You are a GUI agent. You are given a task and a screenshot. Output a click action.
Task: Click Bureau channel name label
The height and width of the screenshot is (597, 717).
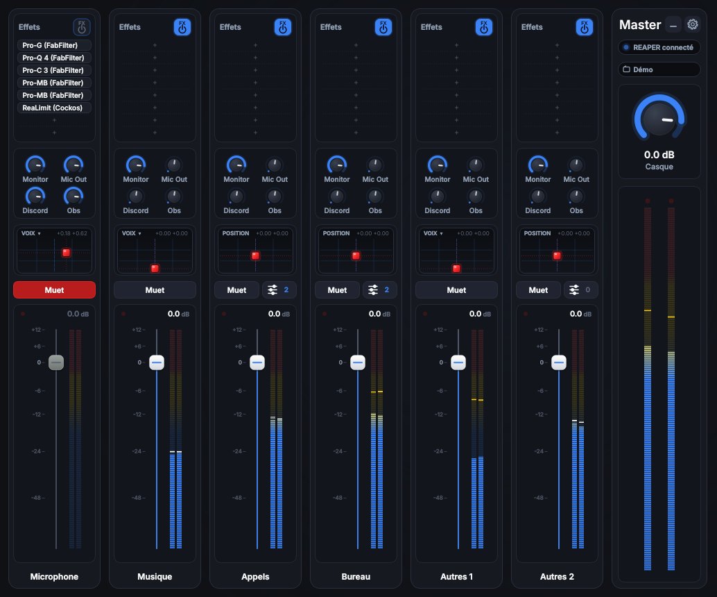(356, 576)
